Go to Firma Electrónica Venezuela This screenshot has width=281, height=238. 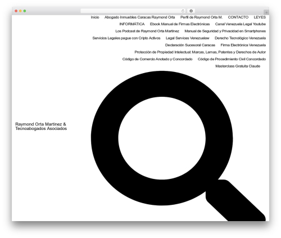click(243, 45)
